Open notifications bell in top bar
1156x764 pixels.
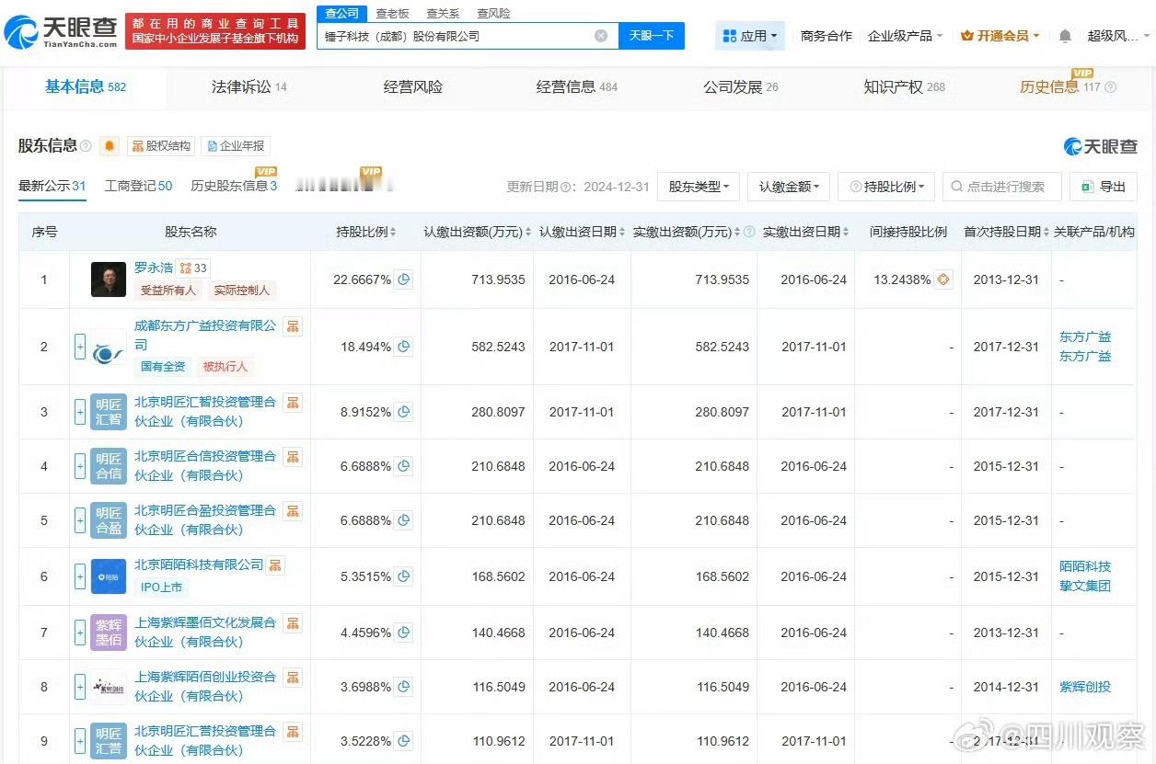tap(1065, 36)
